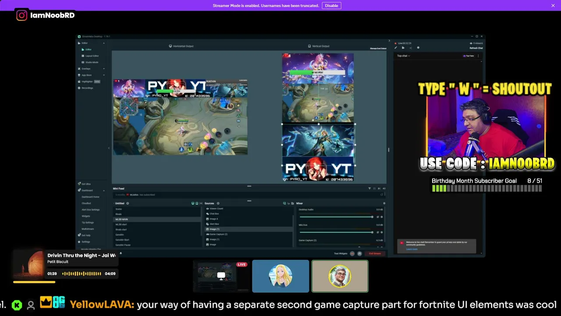Select Editor sub-item in Streamlabs sidebar
Viewport: 561px width, 316px height.
89,49
